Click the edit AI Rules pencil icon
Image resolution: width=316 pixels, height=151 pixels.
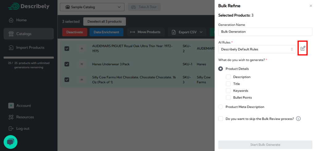(x=303, y=48)
